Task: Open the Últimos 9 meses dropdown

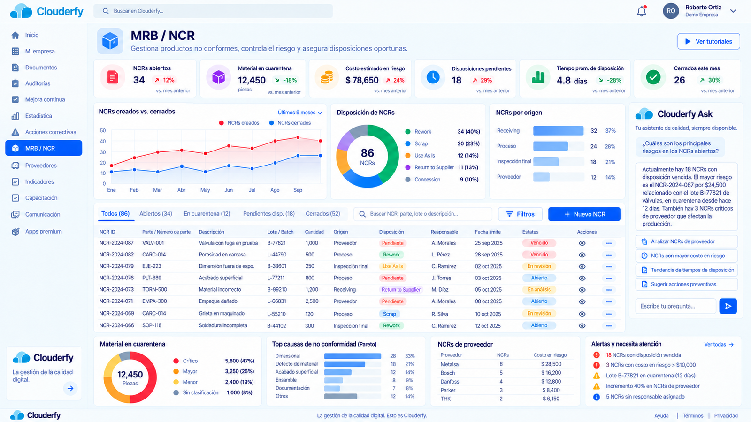Action: pos(299,113)
